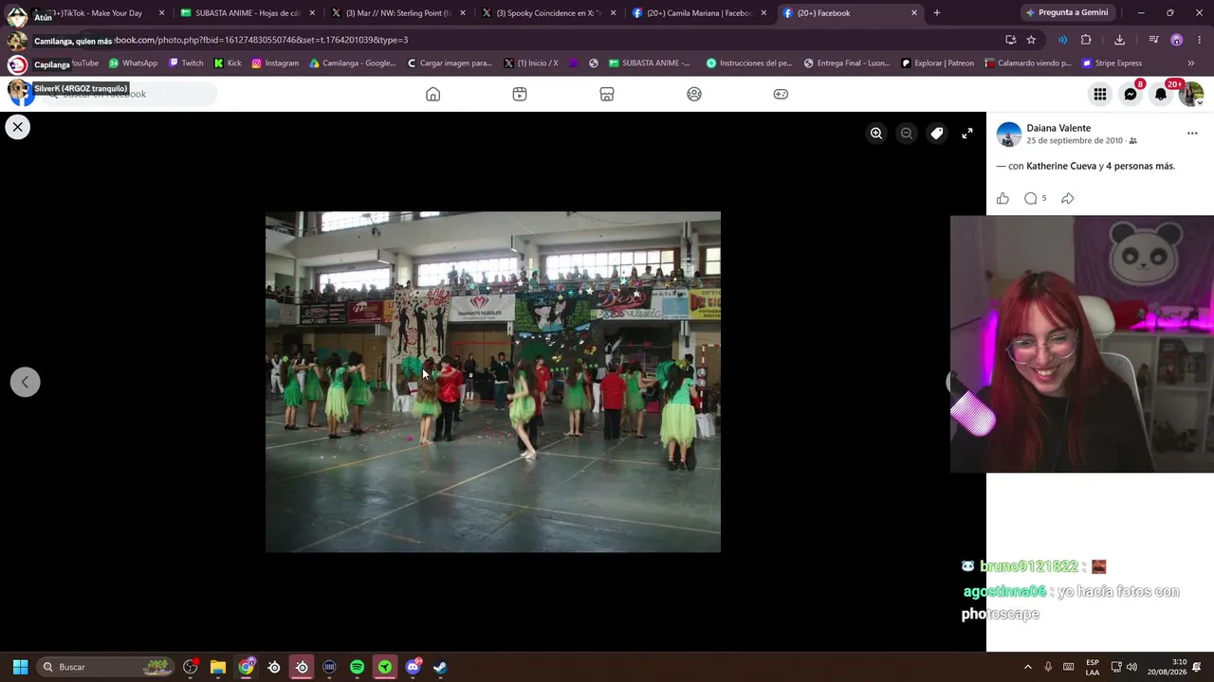Go to the previous photo
The width and height of the screenshot is (1214, 682).
click(26, 382)
